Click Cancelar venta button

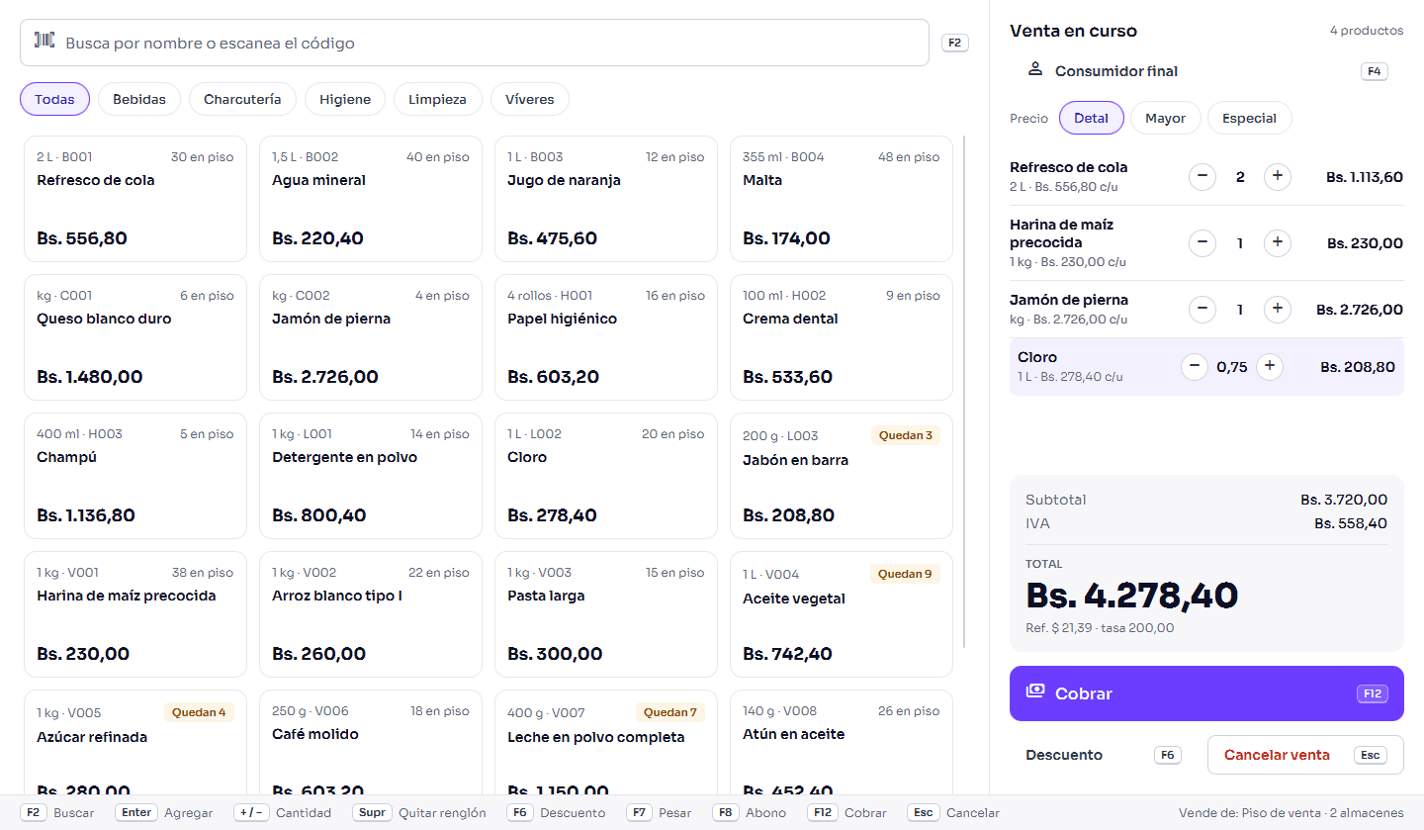pyautogui.click(x=1305, y=755)
